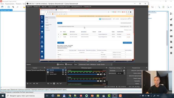The height and width of the screenshot is (98, 174).
Task: Open transition properties gear
Action: click(x=124, y=71)
